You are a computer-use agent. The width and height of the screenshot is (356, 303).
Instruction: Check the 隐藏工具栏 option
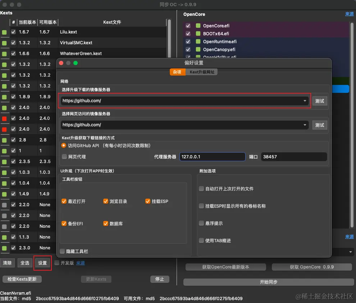tap(63, 251)
